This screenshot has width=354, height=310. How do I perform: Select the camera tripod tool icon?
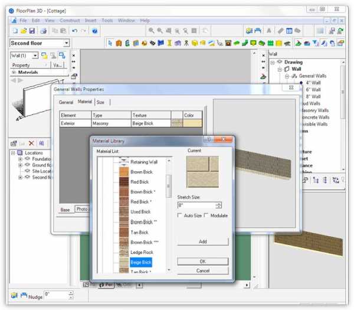186,43
